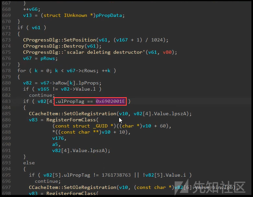Screen dimensions: 253x197
Task: Click the v176 argument on line 689
Action: (x=58, y=138)
